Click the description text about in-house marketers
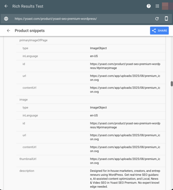 125,179
